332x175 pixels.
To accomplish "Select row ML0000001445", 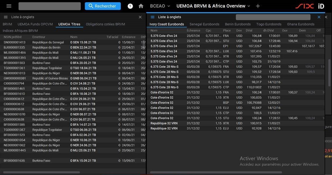I will tap(73, 150).
